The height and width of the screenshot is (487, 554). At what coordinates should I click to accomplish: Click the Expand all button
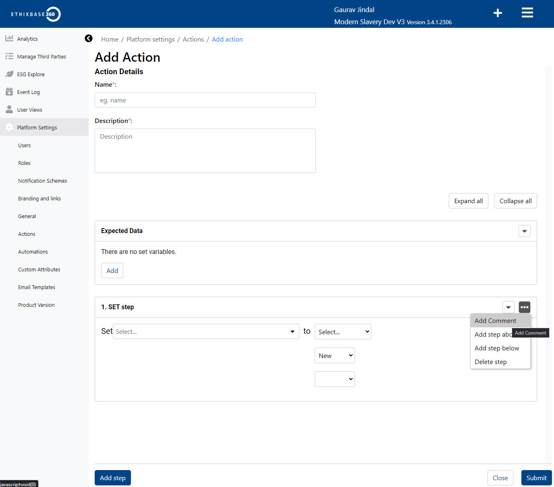468,200
